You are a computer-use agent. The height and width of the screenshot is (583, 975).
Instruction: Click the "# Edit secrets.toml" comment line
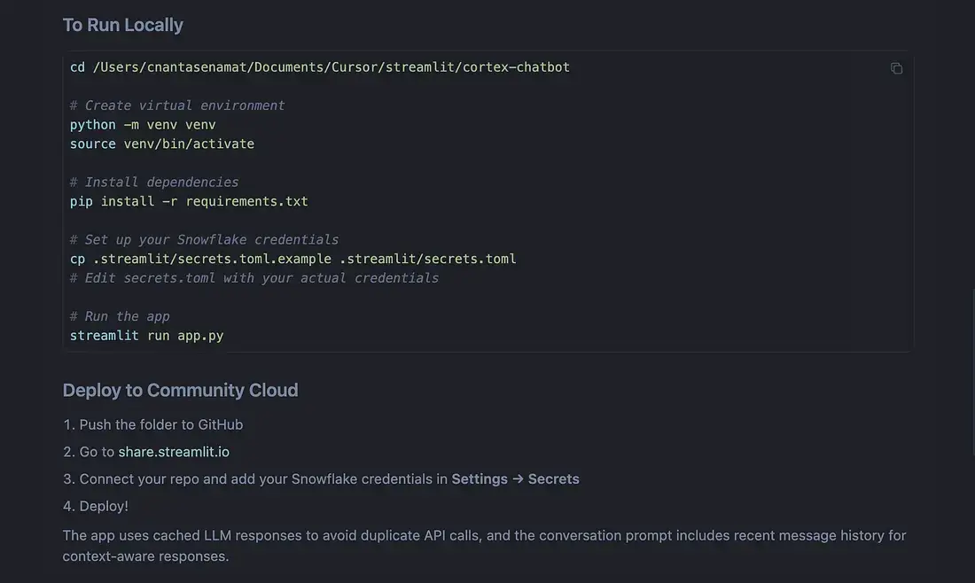pyautogui.click(x=254, y=278)
